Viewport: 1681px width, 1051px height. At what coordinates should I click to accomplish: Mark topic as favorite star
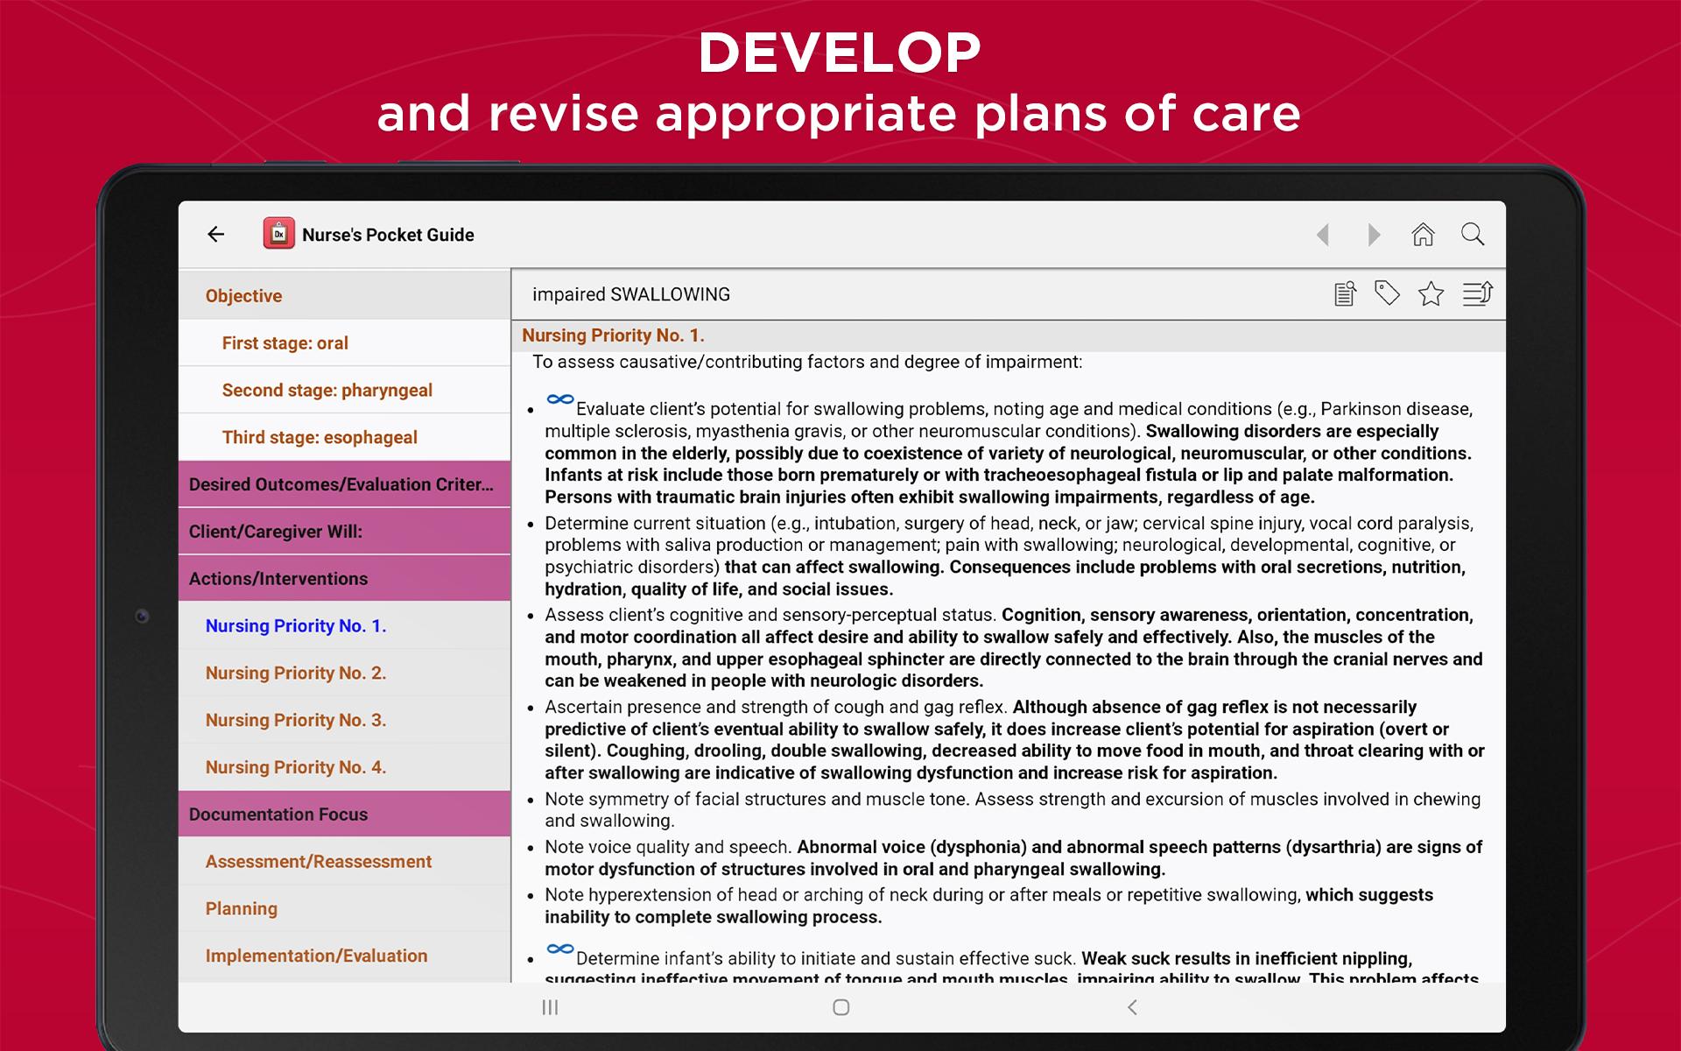pyautogui.click(x=1431, y=293)
